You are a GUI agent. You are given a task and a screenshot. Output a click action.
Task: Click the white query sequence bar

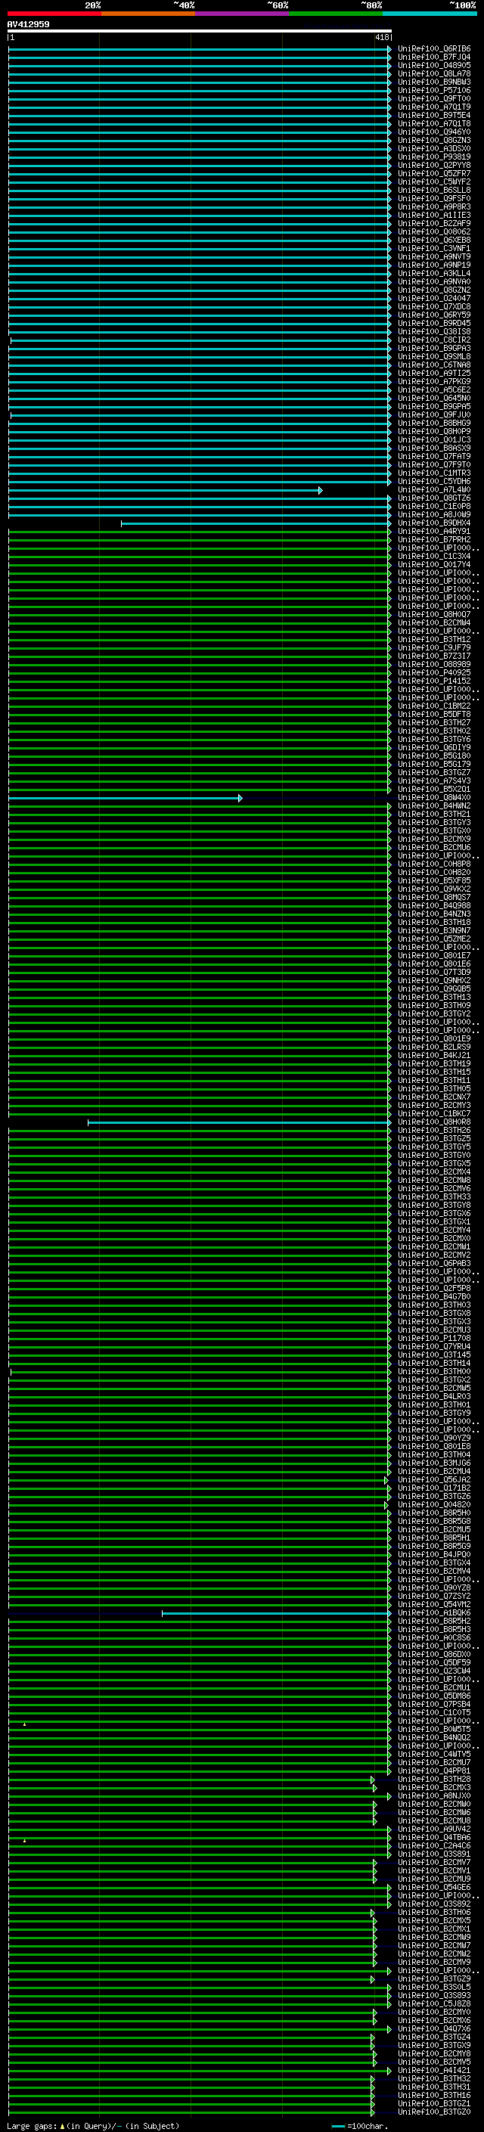point(200,32)
